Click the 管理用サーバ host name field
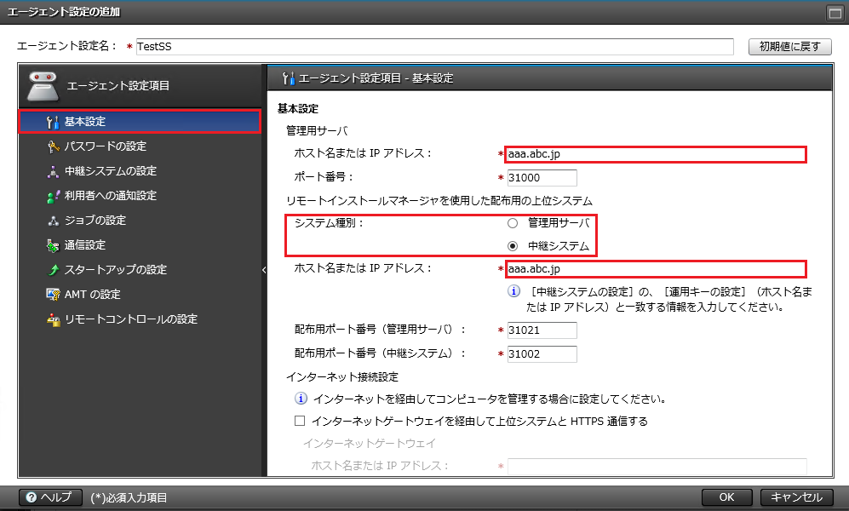 pyautogui.click(x=656, y=154)
